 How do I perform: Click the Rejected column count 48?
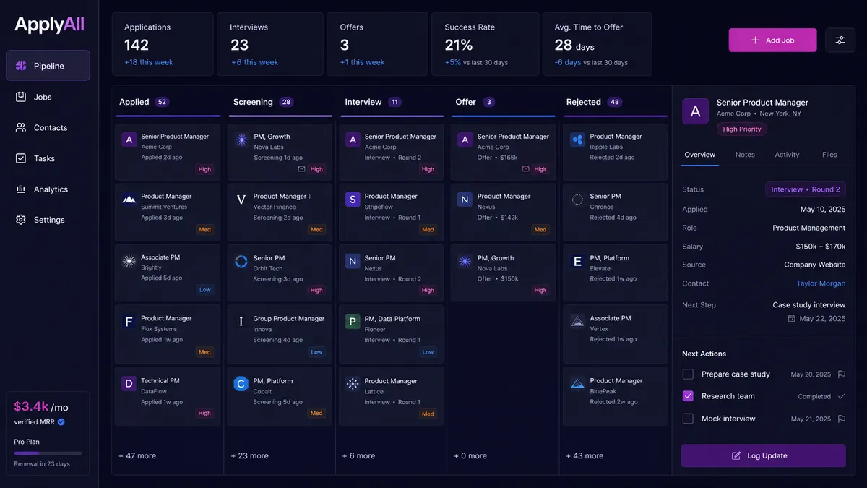(x=615, y=102)
